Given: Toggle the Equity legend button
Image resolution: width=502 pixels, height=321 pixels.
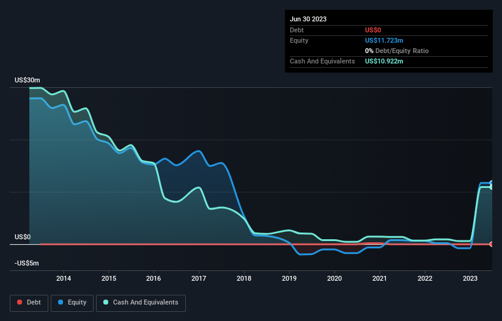Looking at the screenshot, I should click(72, 303).
